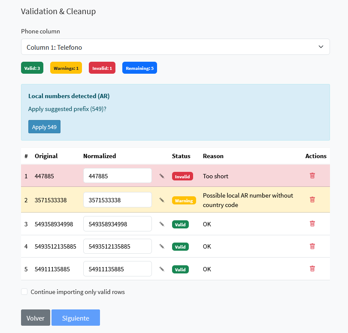
Task: Focus normalized field containing 447885
Action: pos(118,176)
